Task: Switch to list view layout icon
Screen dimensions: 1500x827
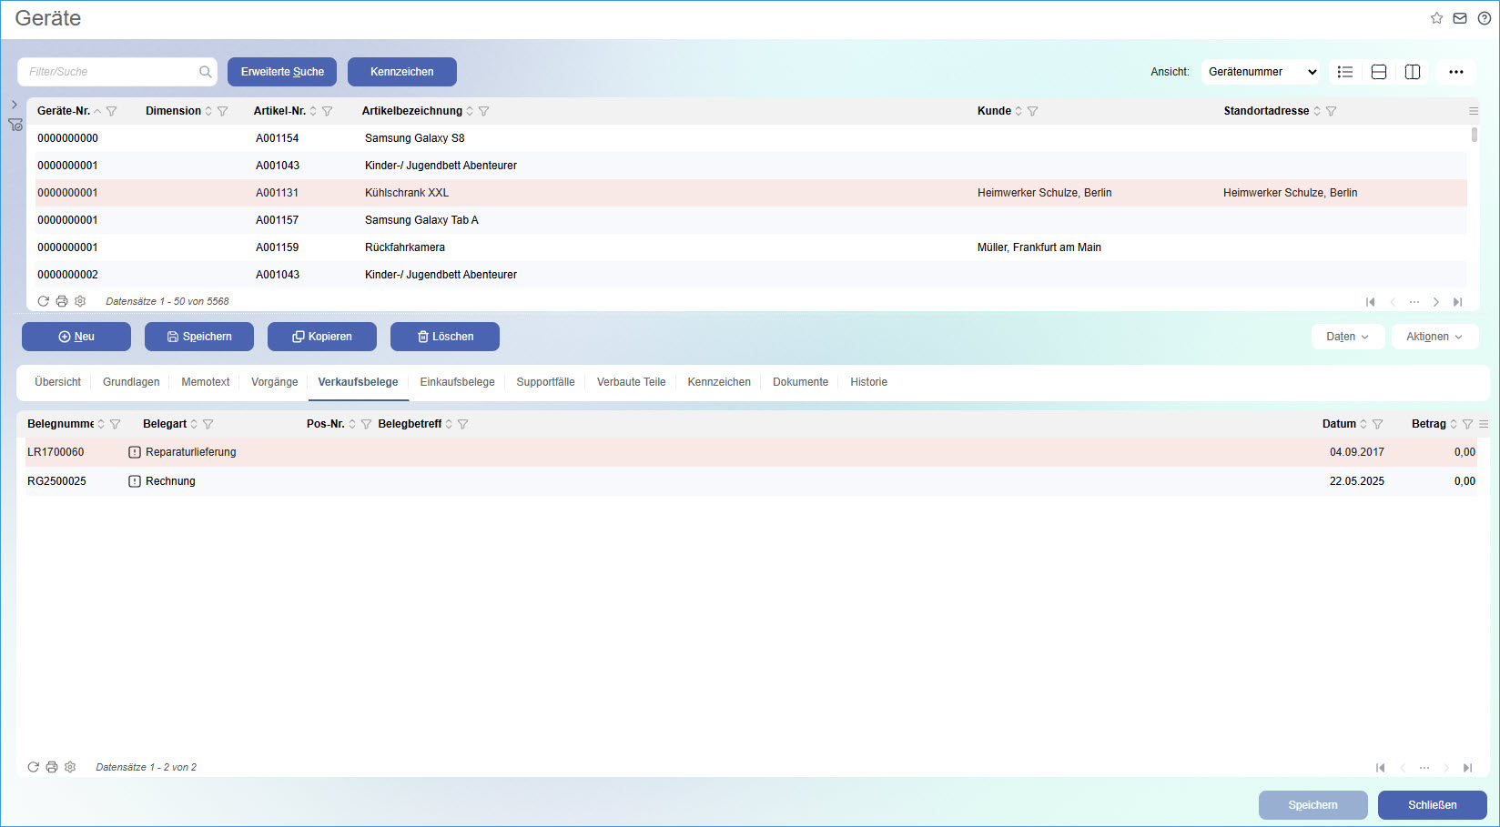Action: [x=1345, y=72]
